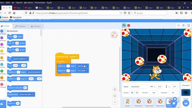Reset workspace zoom with equals icon
The image size is (192, 108).
(x=115, y=102)
